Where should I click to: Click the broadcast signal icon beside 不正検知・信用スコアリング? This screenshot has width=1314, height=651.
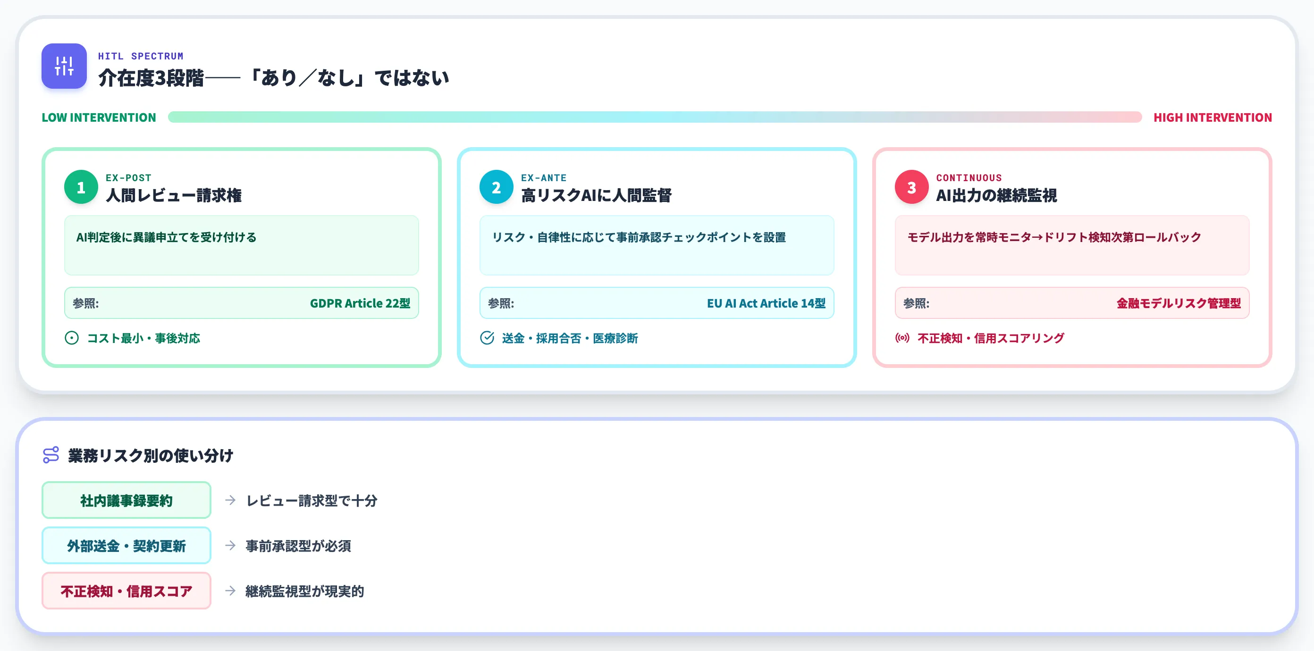[902, 338]
